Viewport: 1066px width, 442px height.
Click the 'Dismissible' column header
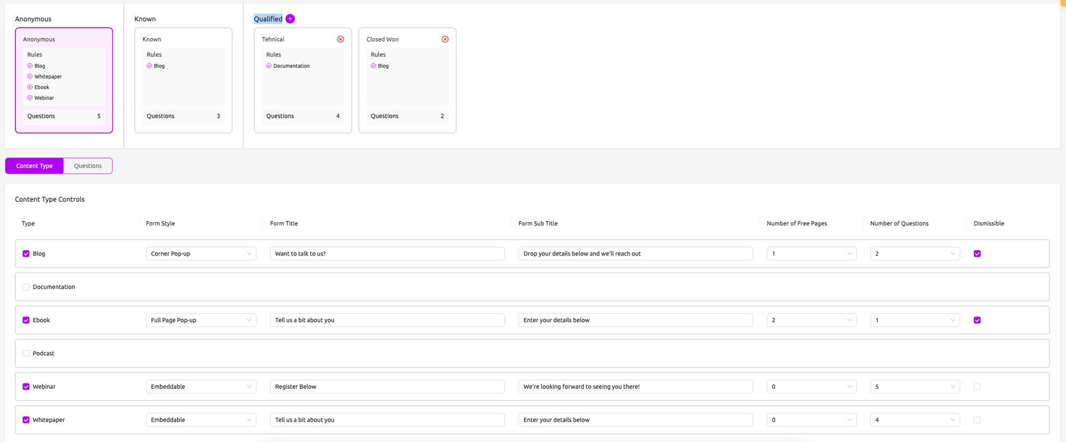(989, 224)
